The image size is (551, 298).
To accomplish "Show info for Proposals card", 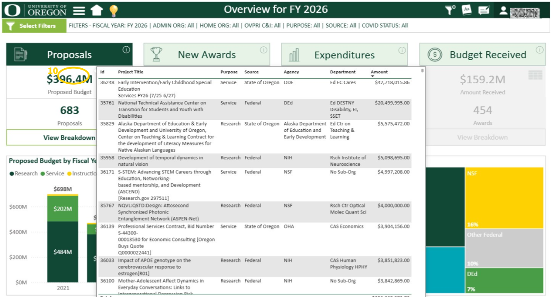I will click(x=126, y=50).
